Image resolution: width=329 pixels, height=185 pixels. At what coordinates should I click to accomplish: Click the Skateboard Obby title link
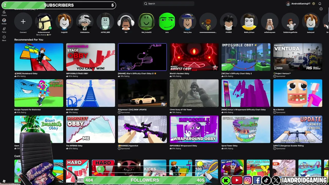(x=26, y=73)
